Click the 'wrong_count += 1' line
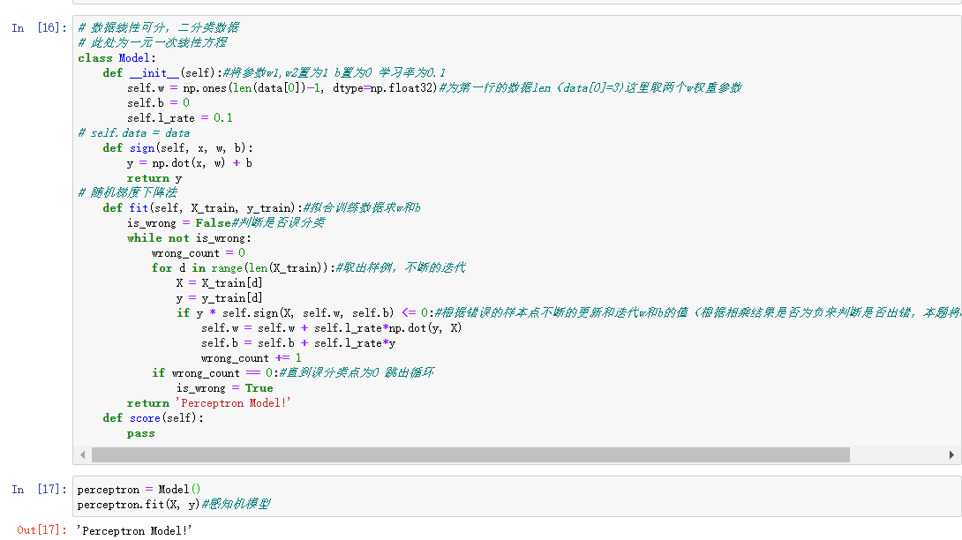This screenshot has height=540, width=962. [251, 357]
